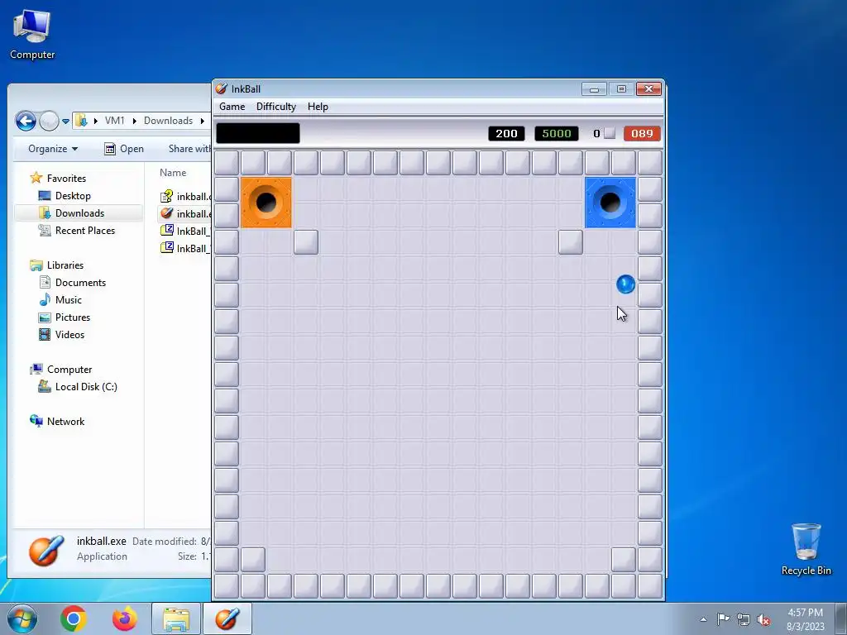
Task: Click the Open button in Explorer toolbar
Action: [124, 149]
